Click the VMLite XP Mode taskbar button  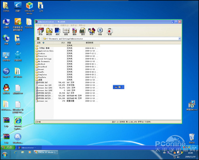(x=46, y=152)
